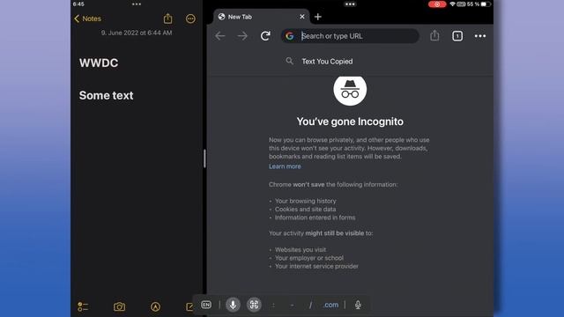564x317 pixels.
Task: Tap the Wi-Fi icon in status bar
Action: pyautogui.click(x=452, y=4)
